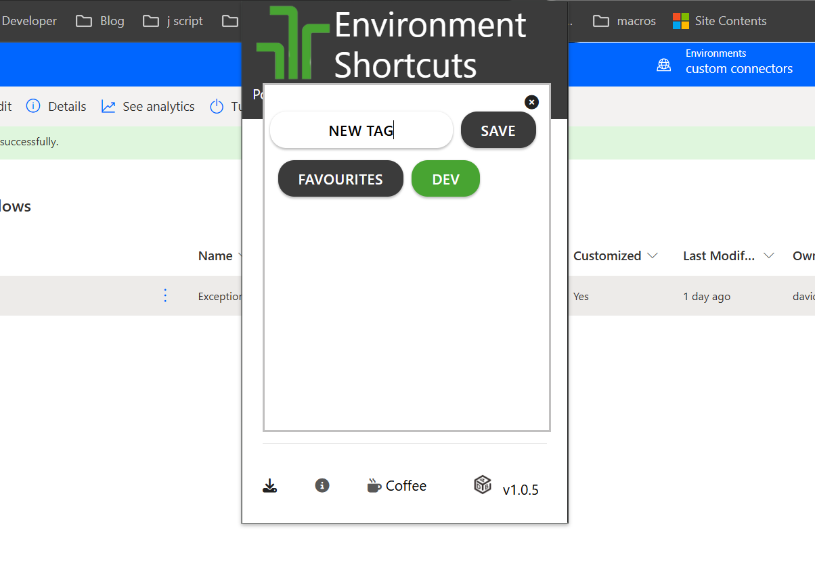Open the Blog bookmarks folder
The width and height of the screenshot is (815, 563).
click(x=100, y=21)
